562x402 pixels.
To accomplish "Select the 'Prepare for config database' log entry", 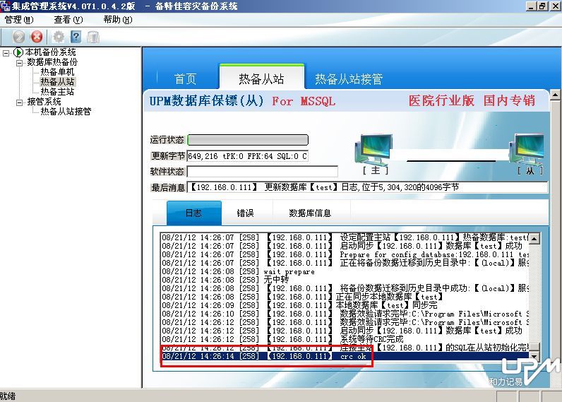I will point(345,254).
